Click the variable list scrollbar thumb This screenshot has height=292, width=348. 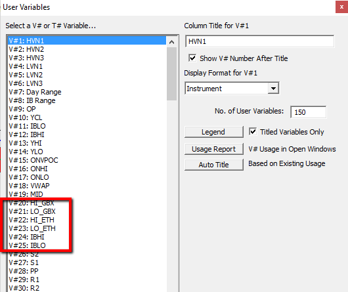pos(171,74)
